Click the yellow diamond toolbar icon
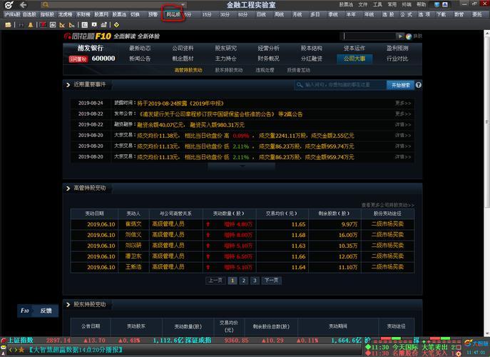The width and height of the screenshot is (490, 357). (116, 25)
